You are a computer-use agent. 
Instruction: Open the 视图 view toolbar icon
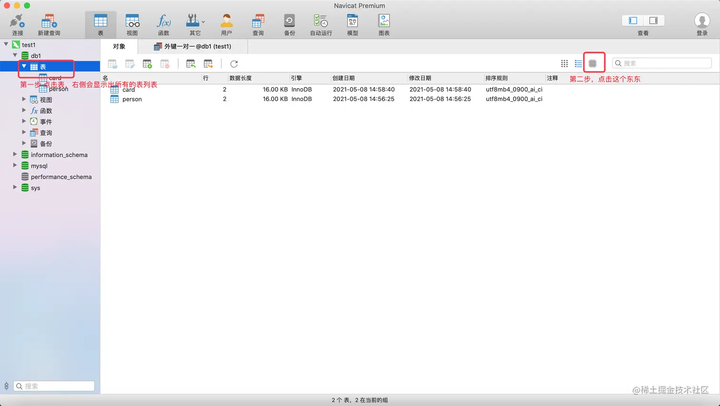tap(132, 25)
